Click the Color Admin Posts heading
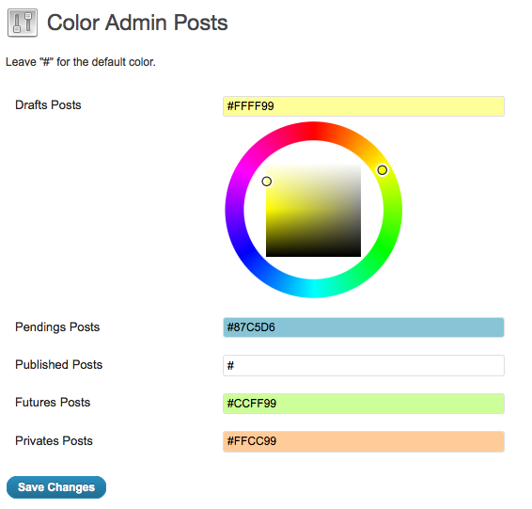Image resolution: width=532 pixels, height=509 pixels. [137, 23]
